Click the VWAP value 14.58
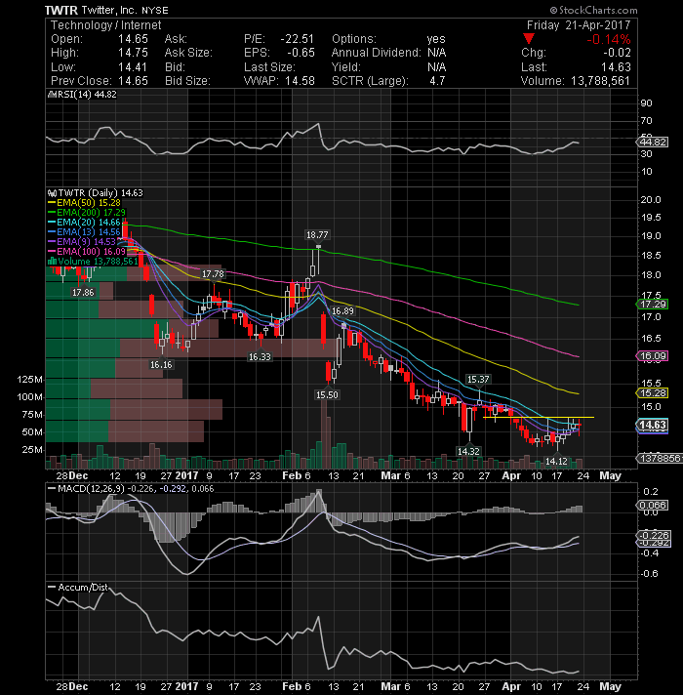The height and width of the screenshot is (695, 683). (300, 81)
